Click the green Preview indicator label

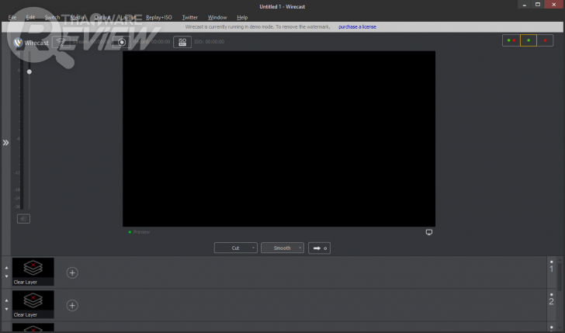(x=139, y=232)
